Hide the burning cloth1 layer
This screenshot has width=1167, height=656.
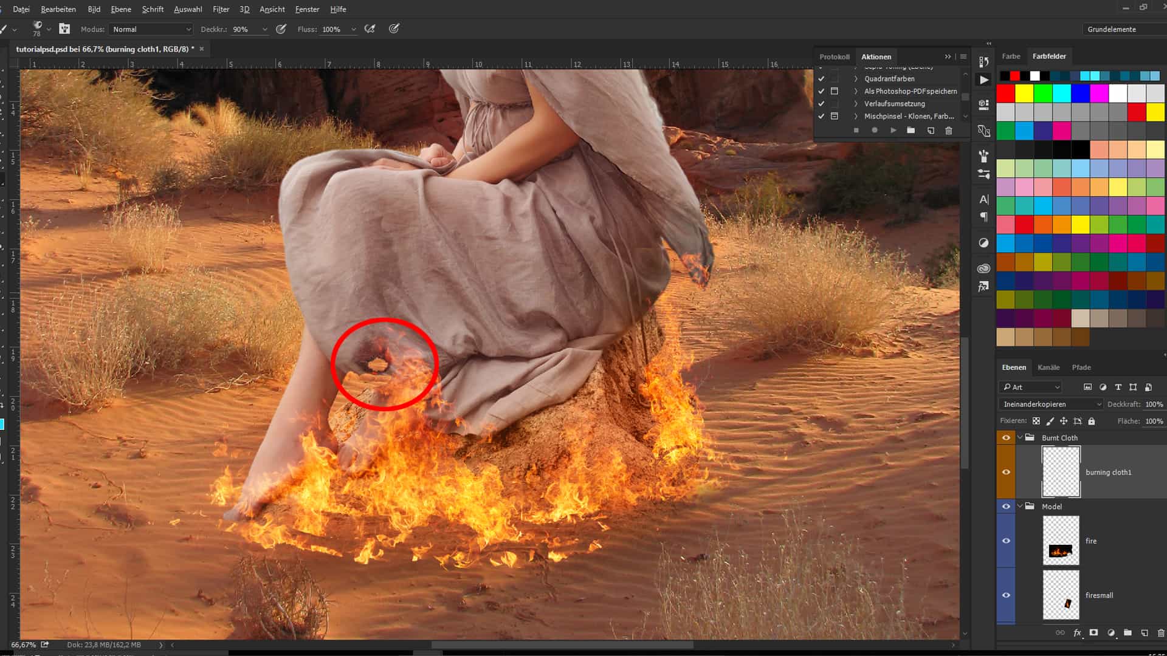pyautogui.click(x=1006, y=472)
